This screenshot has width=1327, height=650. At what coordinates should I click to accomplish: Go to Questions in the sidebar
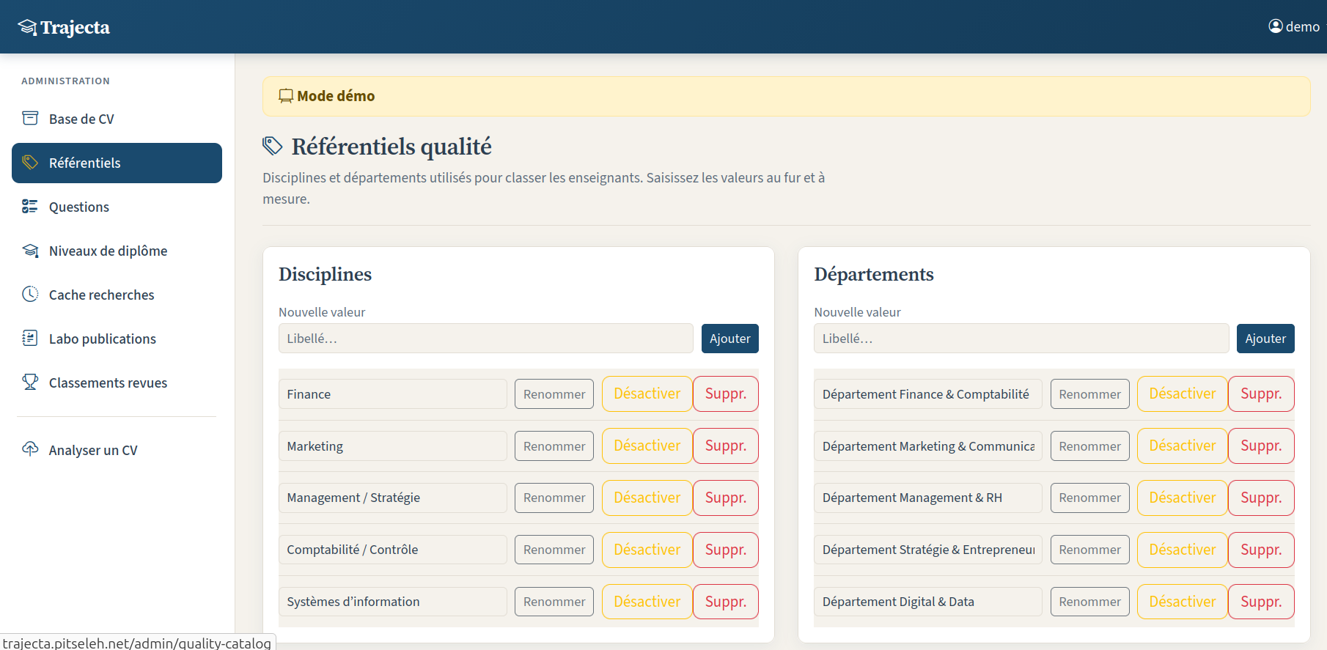click(117, 207)
